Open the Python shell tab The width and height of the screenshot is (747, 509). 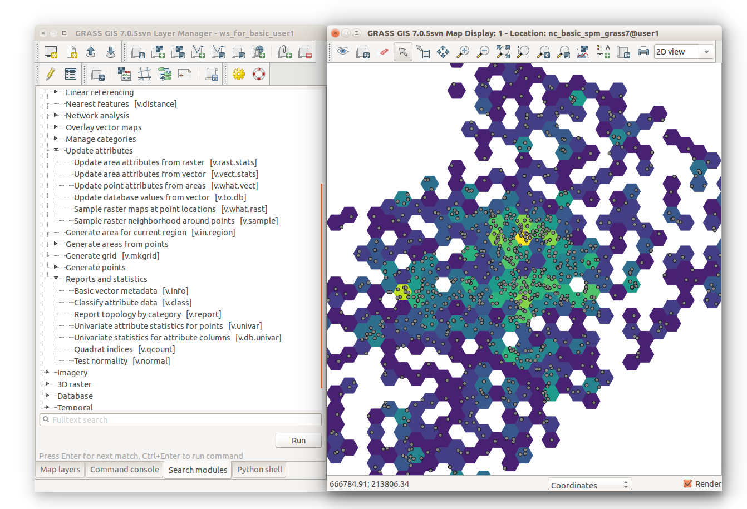(259, 470)
